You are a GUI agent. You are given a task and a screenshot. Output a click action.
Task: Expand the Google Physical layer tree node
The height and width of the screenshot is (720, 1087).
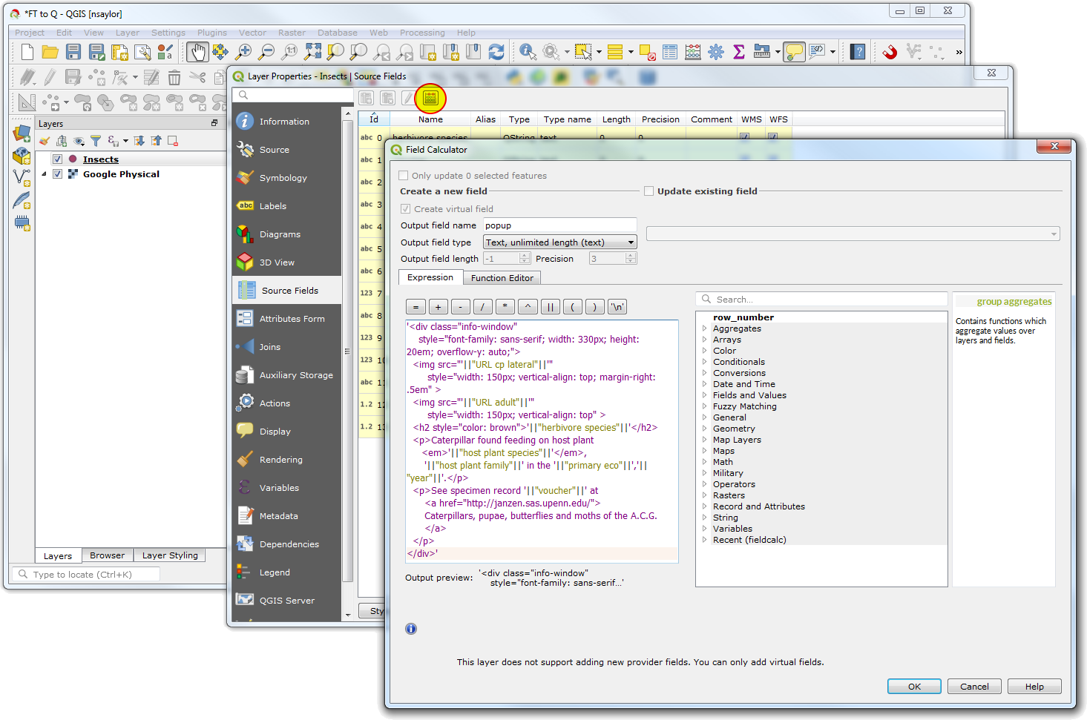[44, 174]
